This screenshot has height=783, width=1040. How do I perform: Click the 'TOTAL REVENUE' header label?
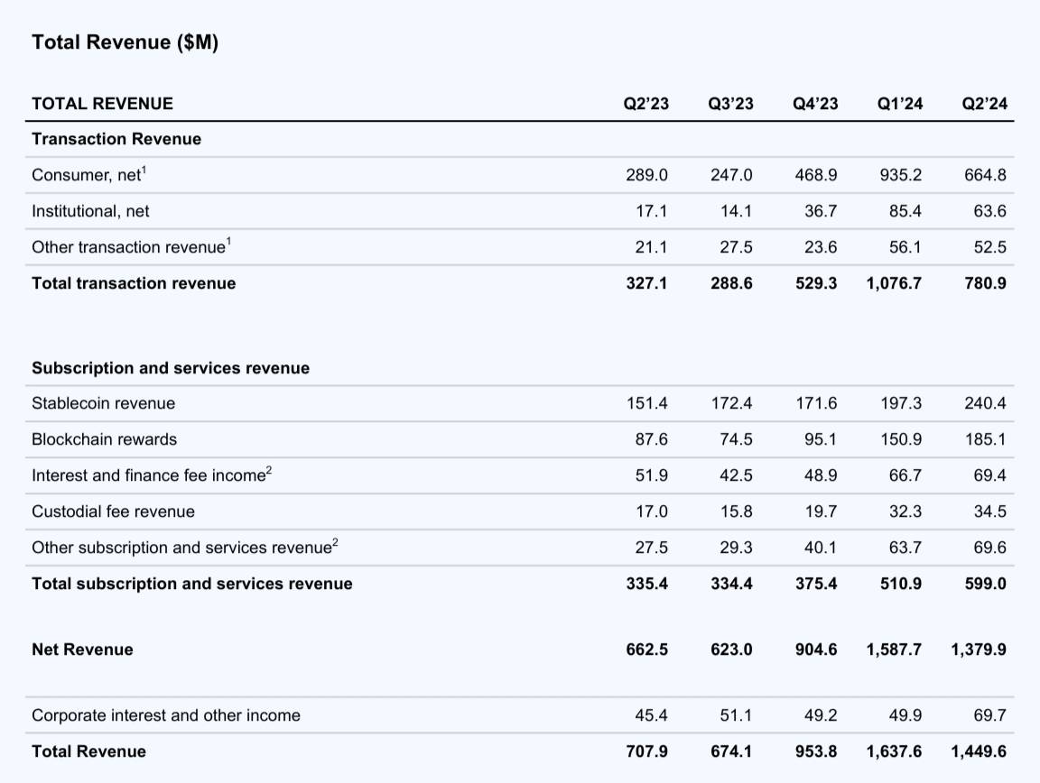pos(102,104)
